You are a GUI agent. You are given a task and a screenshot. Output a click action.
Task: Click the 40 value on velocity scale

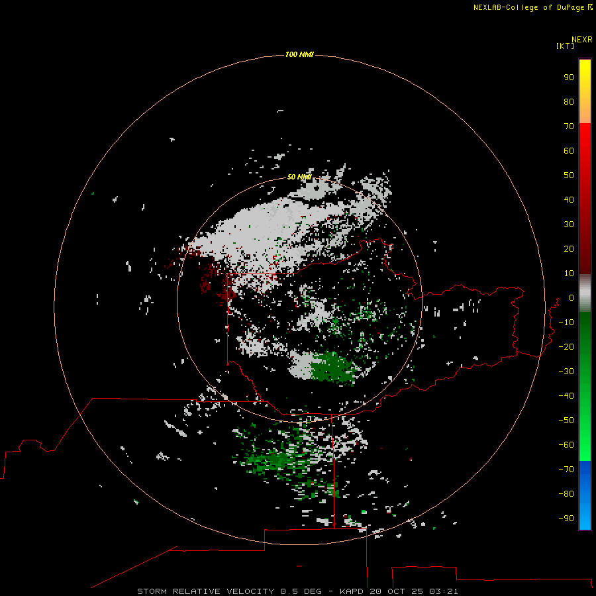[x=569, y=199]
